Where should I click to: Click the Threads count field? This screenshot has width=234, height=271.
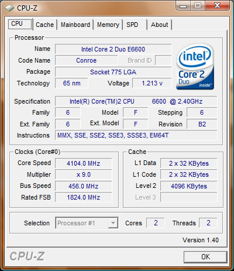tap(208, 223)
